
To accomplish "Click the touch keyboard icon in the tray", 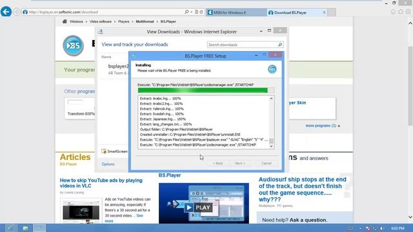I will [350, 228].
